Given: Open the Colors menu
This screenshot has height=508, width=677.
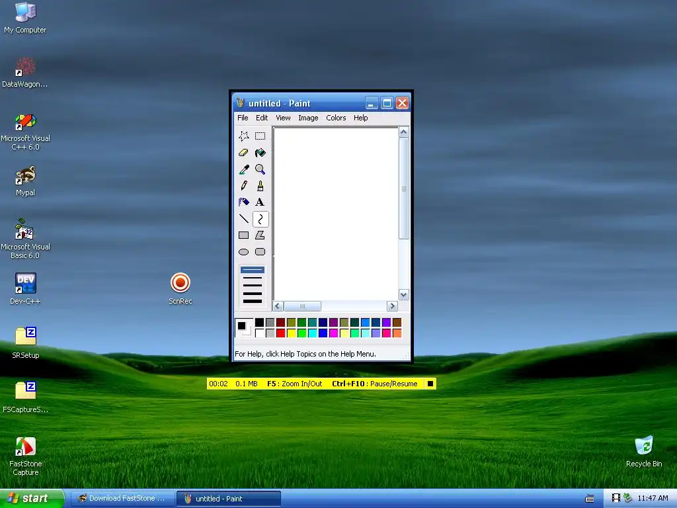Looking at the screenshot, I should point(336,118).
